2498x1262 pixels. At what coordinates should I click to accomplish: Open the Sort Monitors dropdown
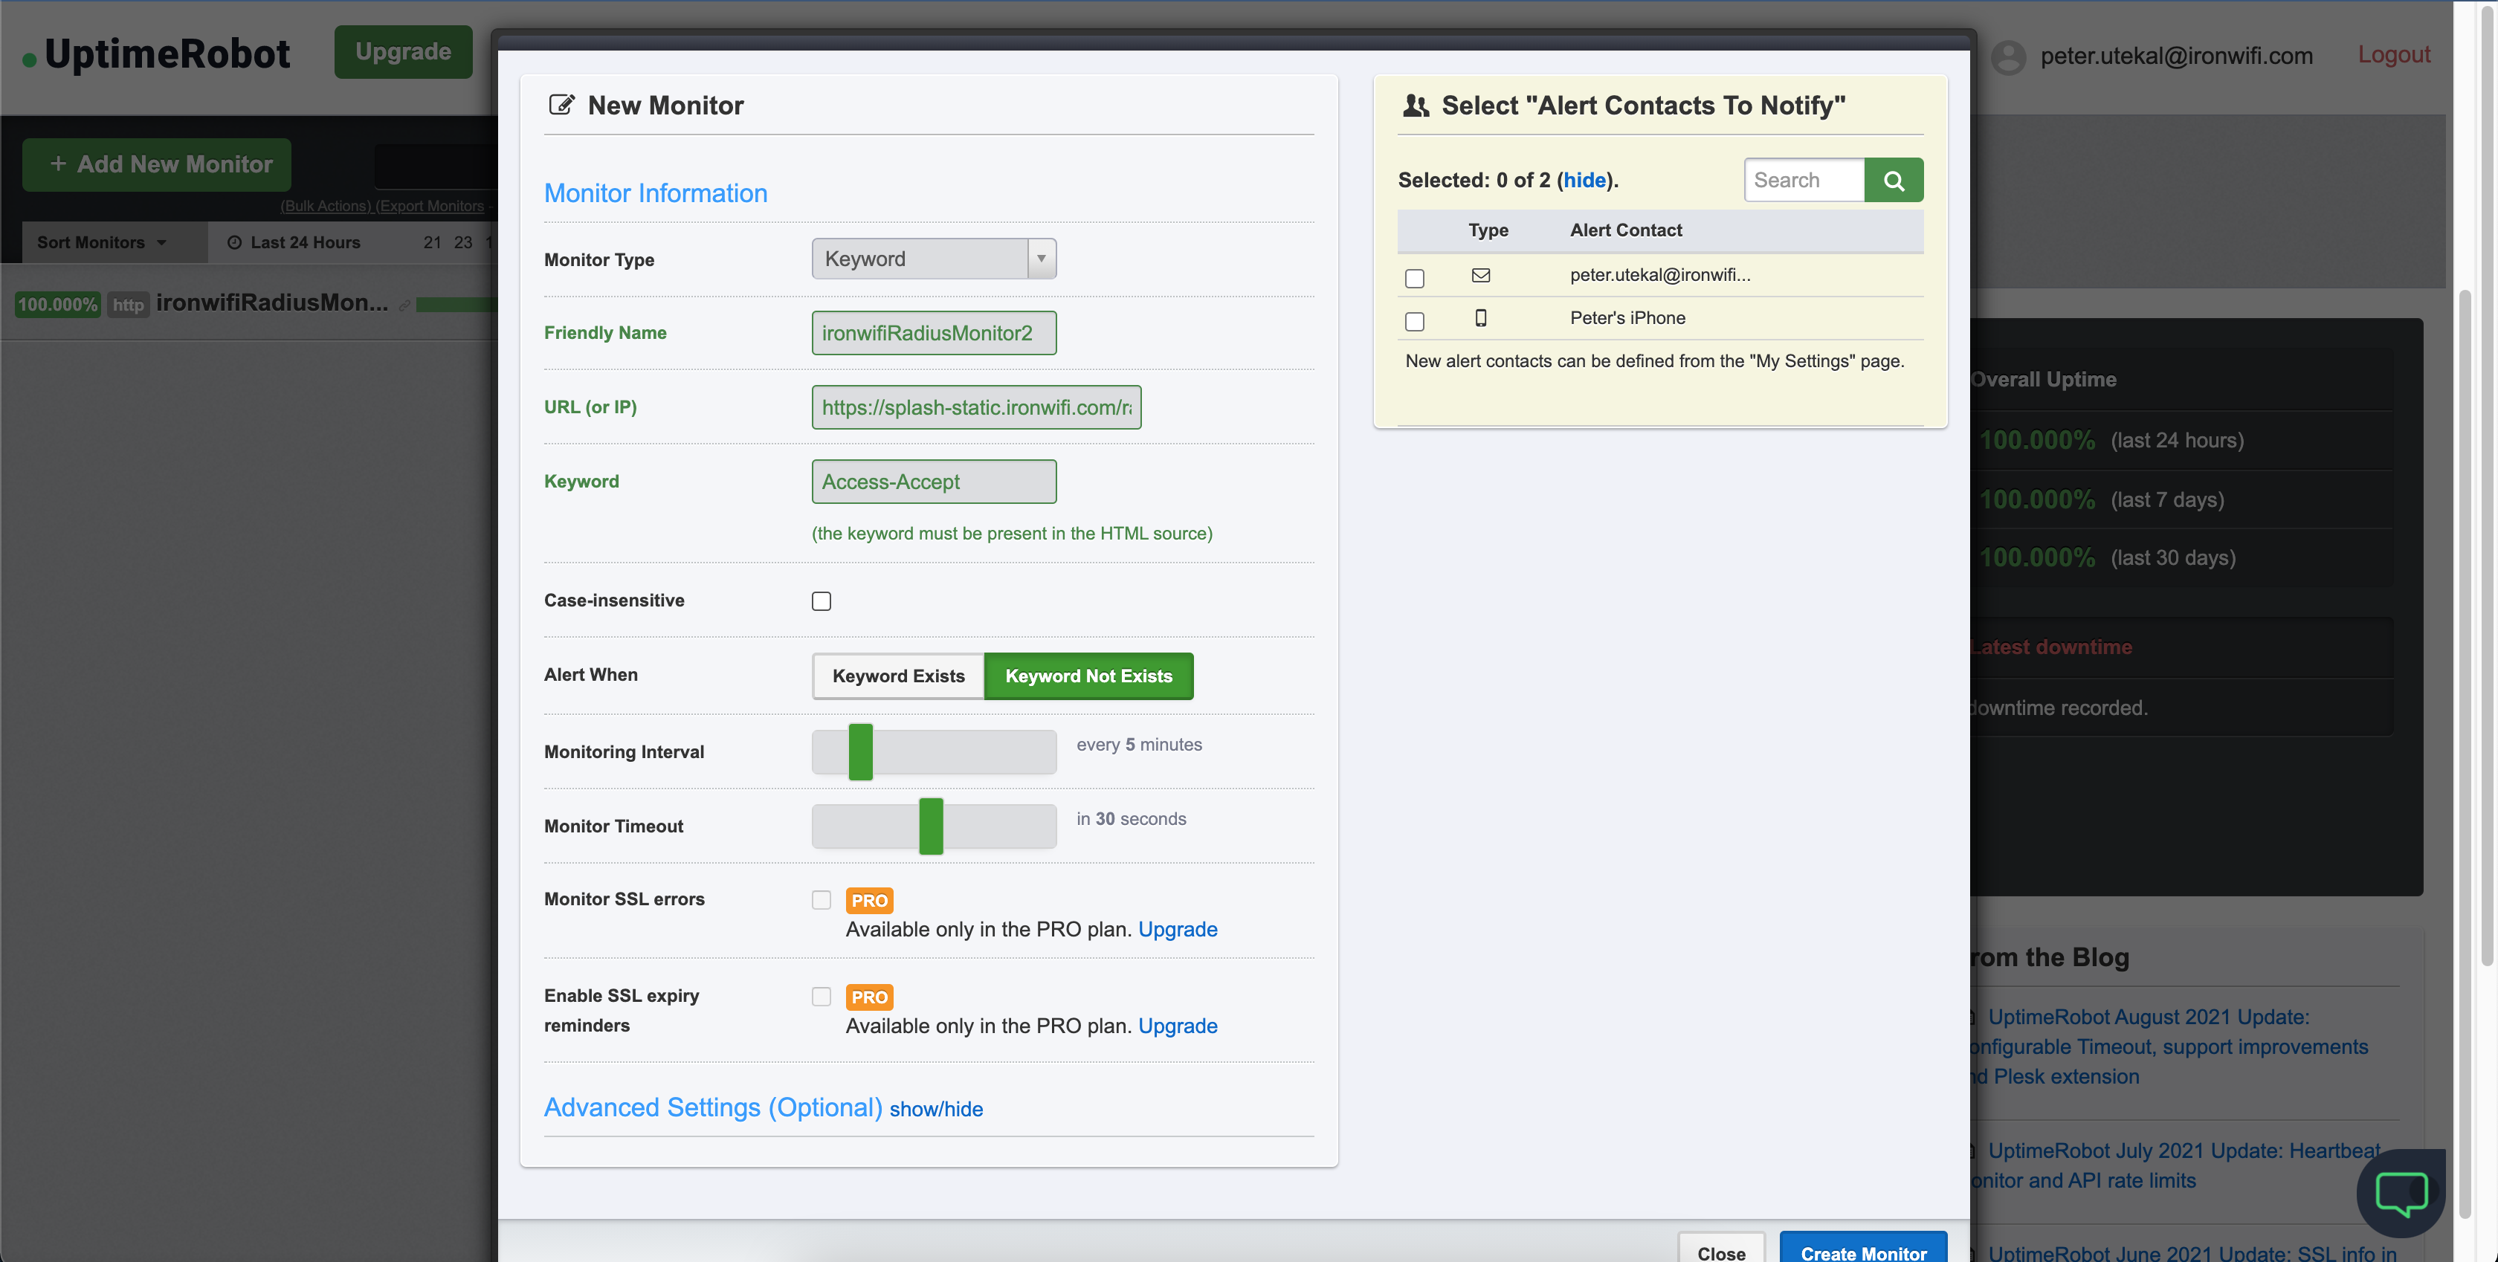(101, 242)
